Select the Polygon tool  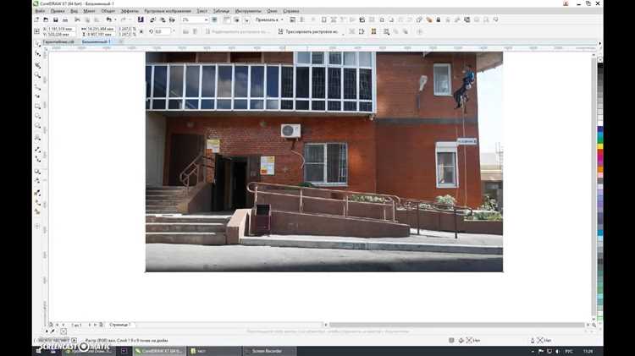pyautogui.click(x=37, y=127)
